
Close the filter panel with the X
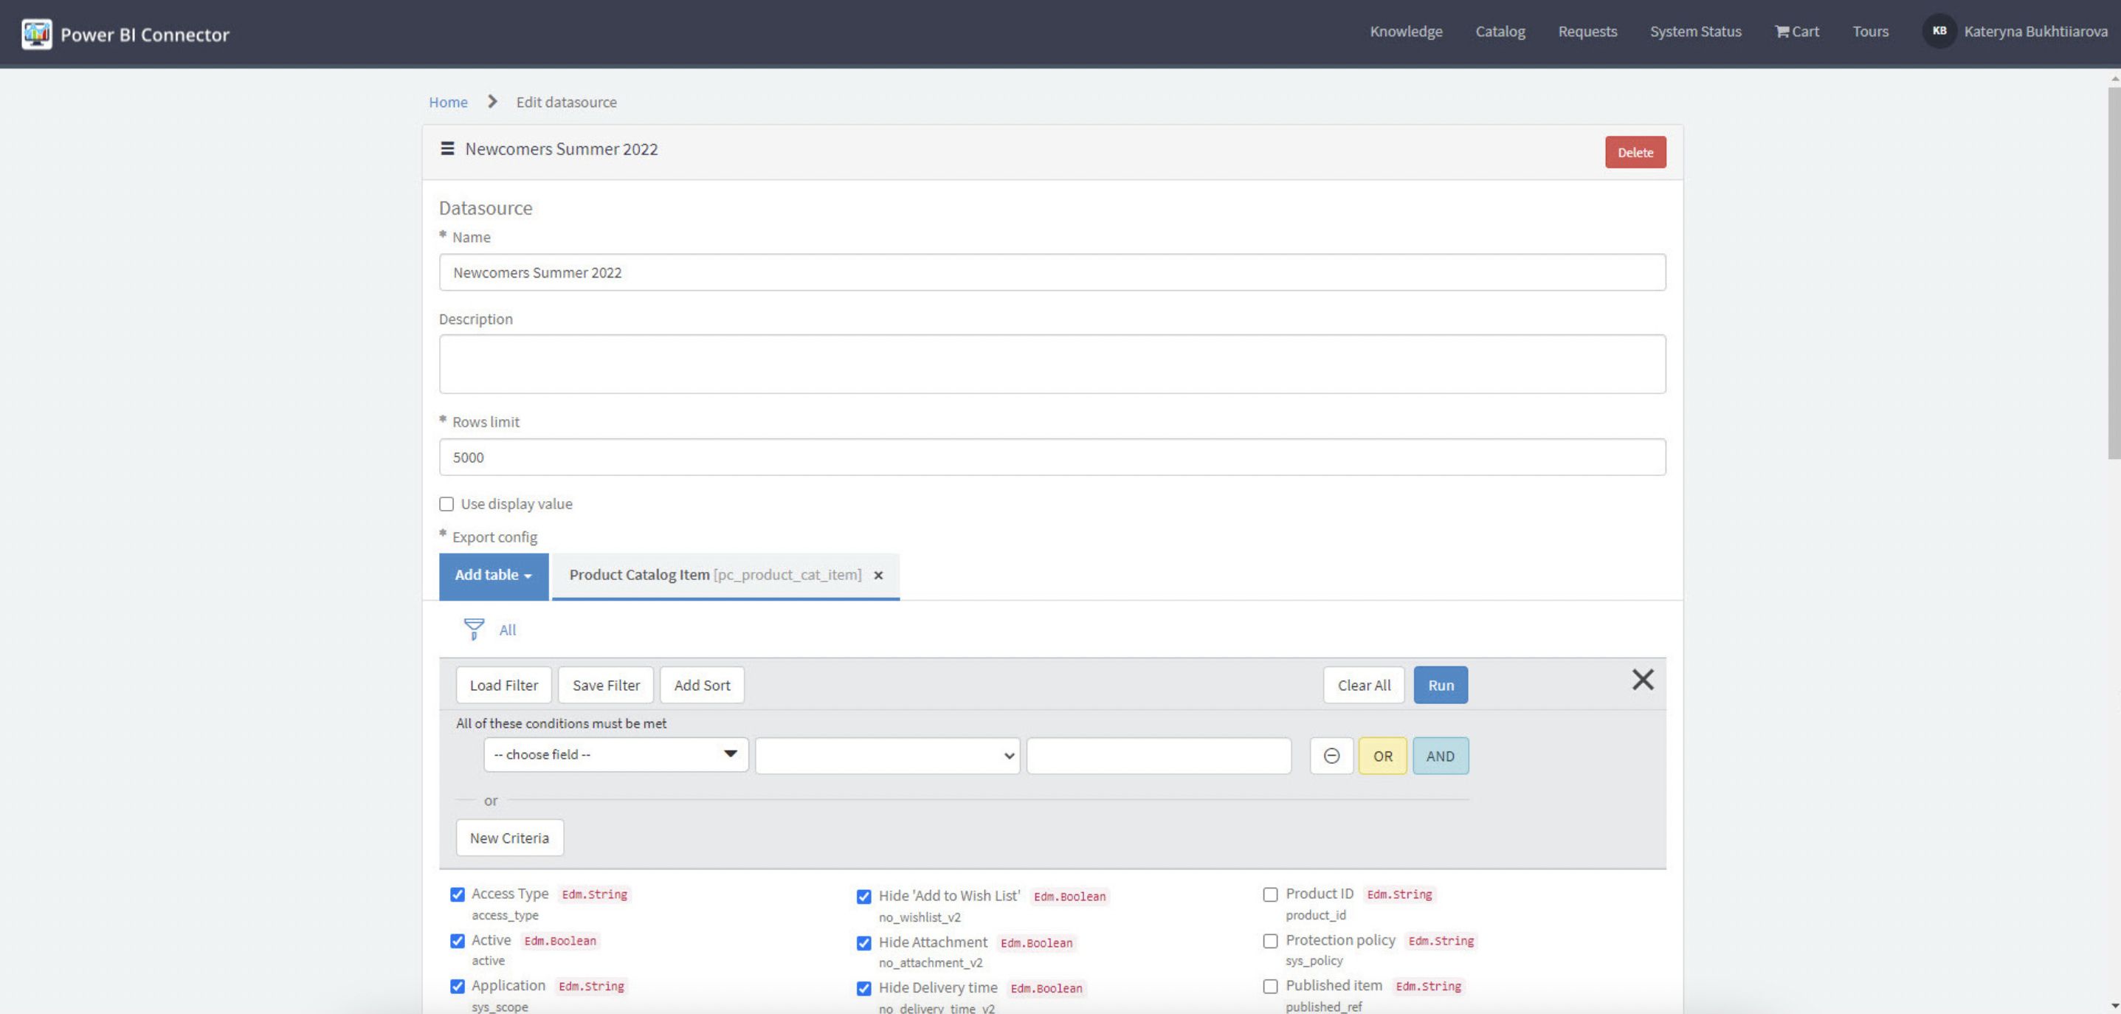[1643, 680]
